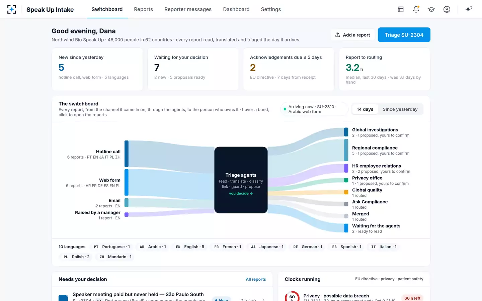482x301 pixels.
Task: Open Acknowledgements due card
Action: pos(289,69)
